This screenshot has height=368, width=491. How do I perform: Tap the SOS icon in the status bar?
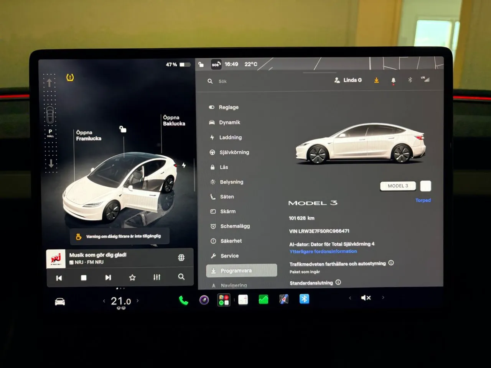coord(216,64)
